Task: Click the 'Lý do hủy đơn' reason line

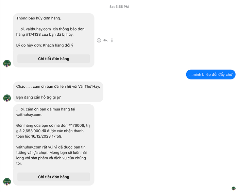Action: (45, 45)
